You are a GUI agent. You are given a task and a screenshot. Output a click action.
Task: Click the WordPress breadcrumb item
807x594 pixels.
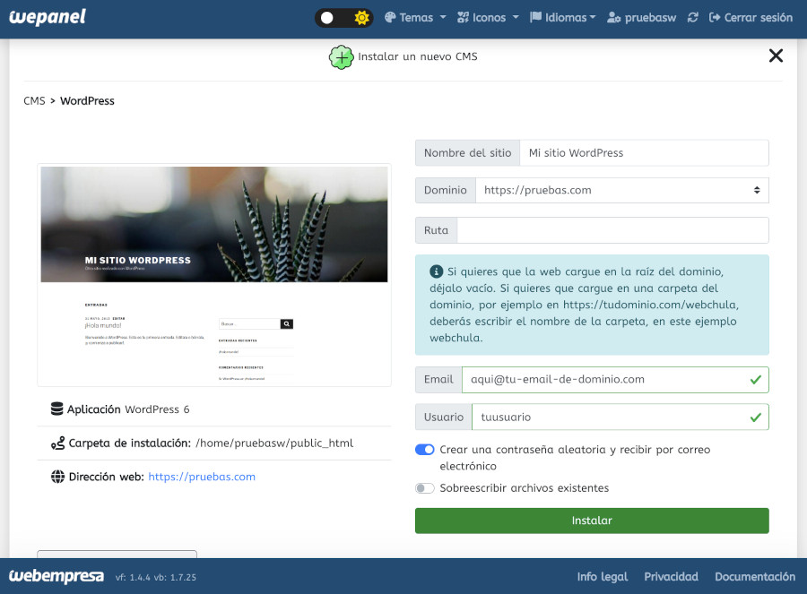click(87, 101)
